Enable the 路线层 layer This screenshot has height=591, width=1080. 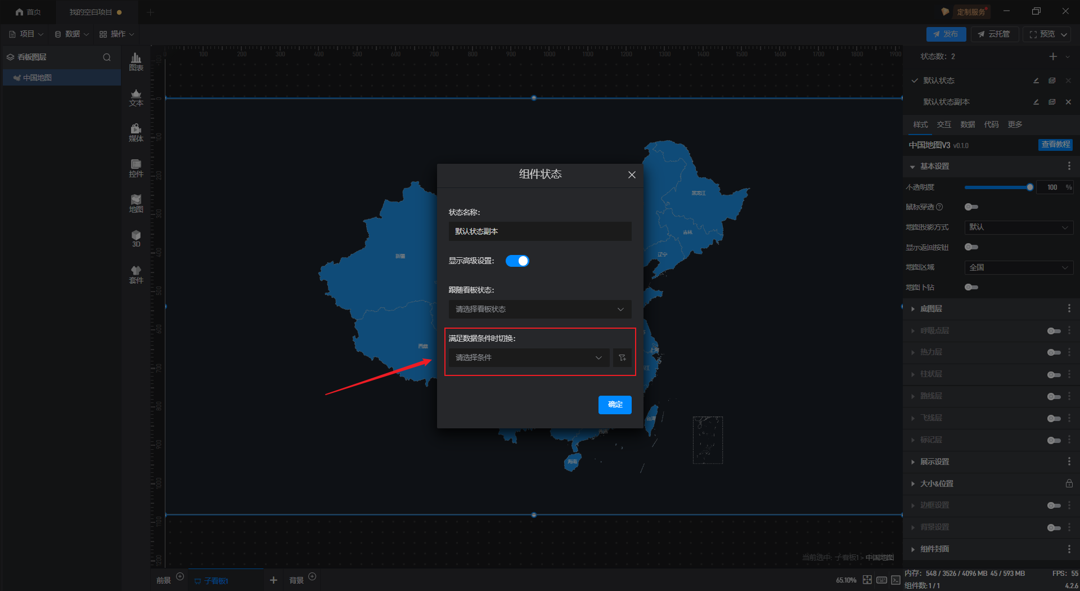1054,396
